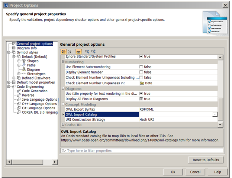
Task: Click the alphabetical sort toolbar icon
Action: click(70, 51)
